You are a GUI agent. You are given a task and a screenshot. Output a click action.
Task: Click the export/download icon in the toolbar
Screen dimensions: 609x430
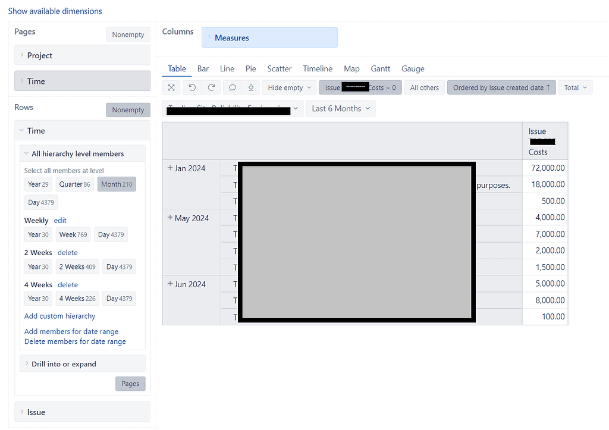tap(250, 87)
